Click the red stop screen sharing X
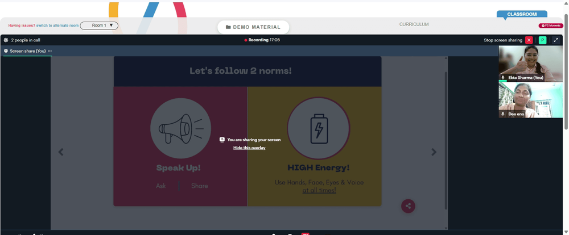This screenshot has height=235, width=569. [529, 40]
